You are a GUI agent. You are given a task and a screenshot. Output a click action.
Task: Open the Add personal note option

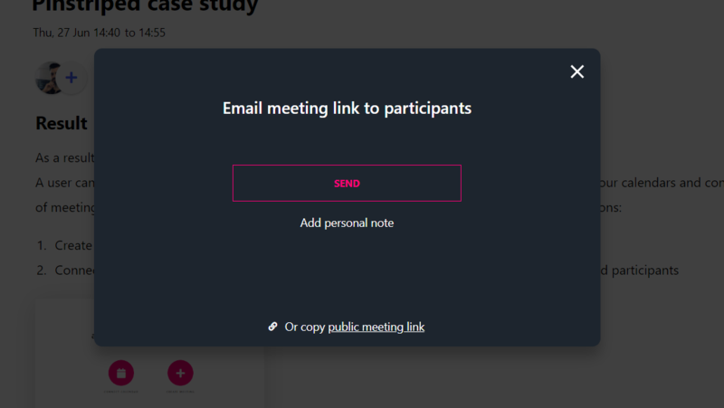tap(347, 223)
